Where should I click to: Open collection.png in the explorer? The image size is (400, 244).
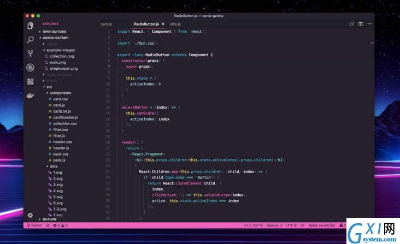click(x=62, y=56)
